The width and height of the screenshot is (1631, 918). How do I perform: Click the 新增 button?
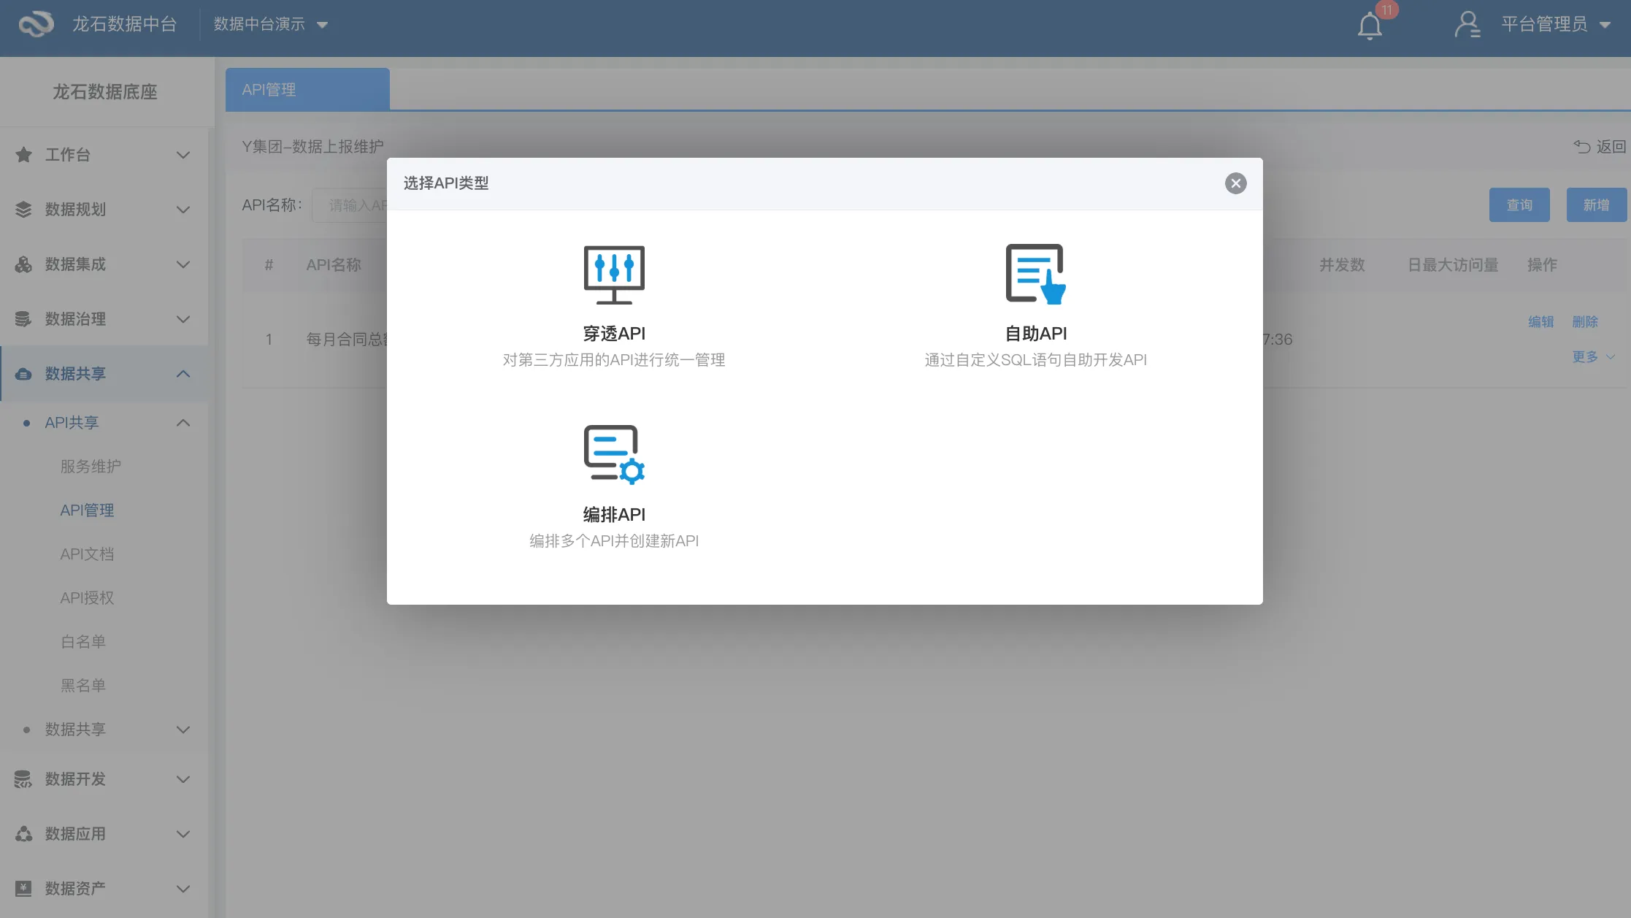pyautogui.click(x=1595, y=205)
